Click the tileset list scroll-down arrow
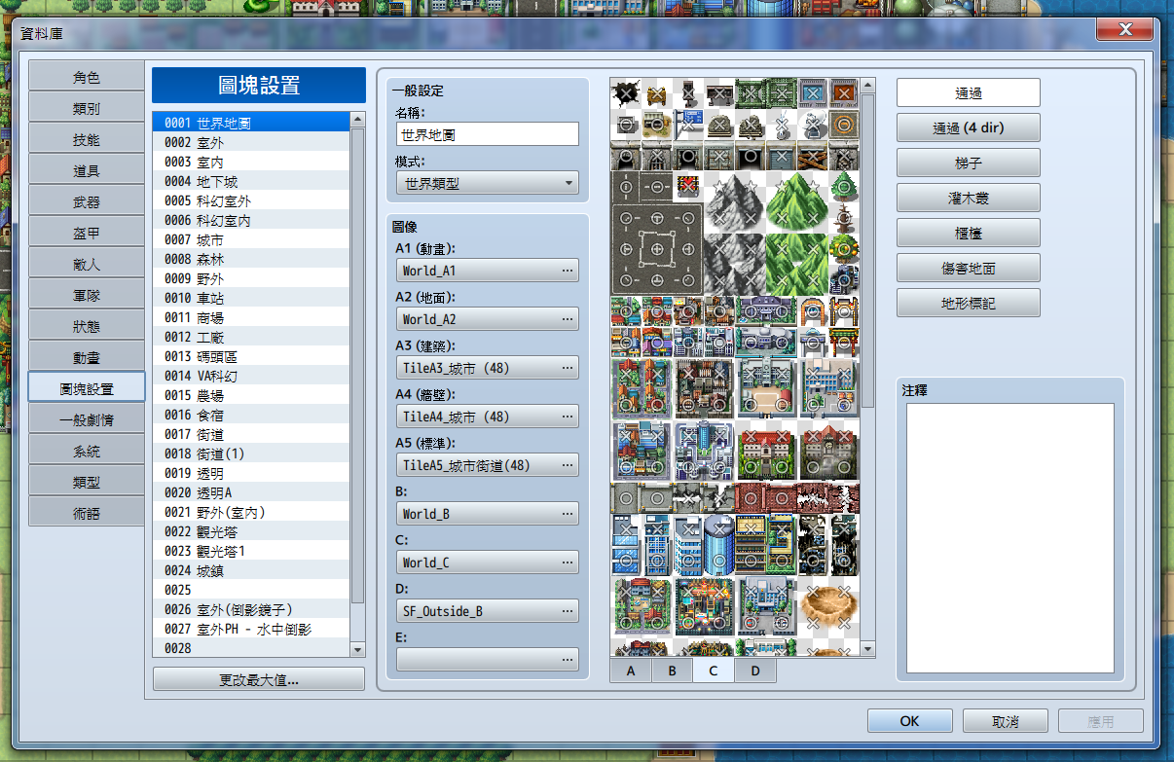Viewport: 1174px width, 762px height. click(357, 649)
